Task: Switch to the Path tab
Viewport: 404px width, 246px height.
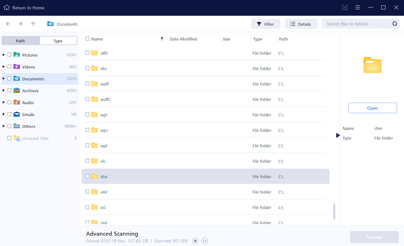Action: click(x=20, y=41)
